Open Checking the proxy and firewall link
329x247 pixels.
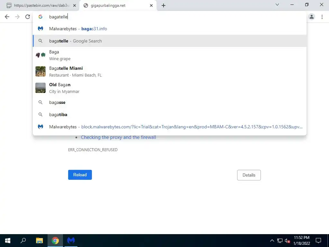119,137
